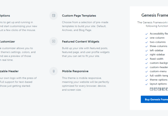Click the right-sidebar list item
This screenshot has width=168, height=116.
click(157, 55)
